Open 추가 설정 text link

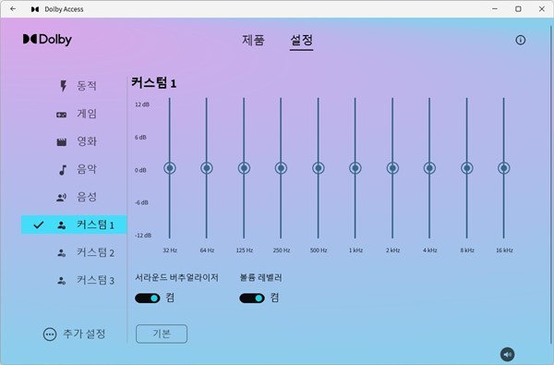[84, 334]
